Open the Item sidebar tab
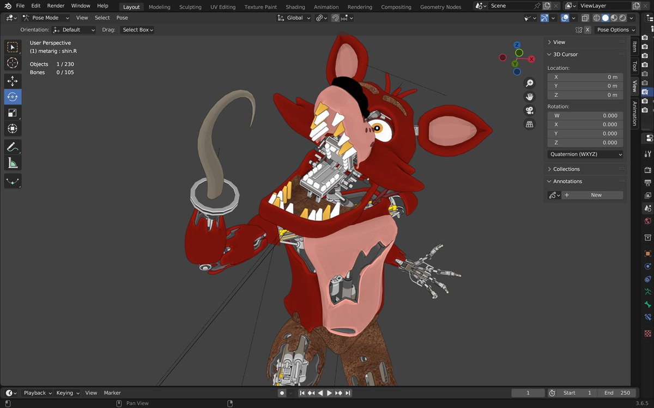The width and height of the screenshot is (654, 408). [634, 47]
